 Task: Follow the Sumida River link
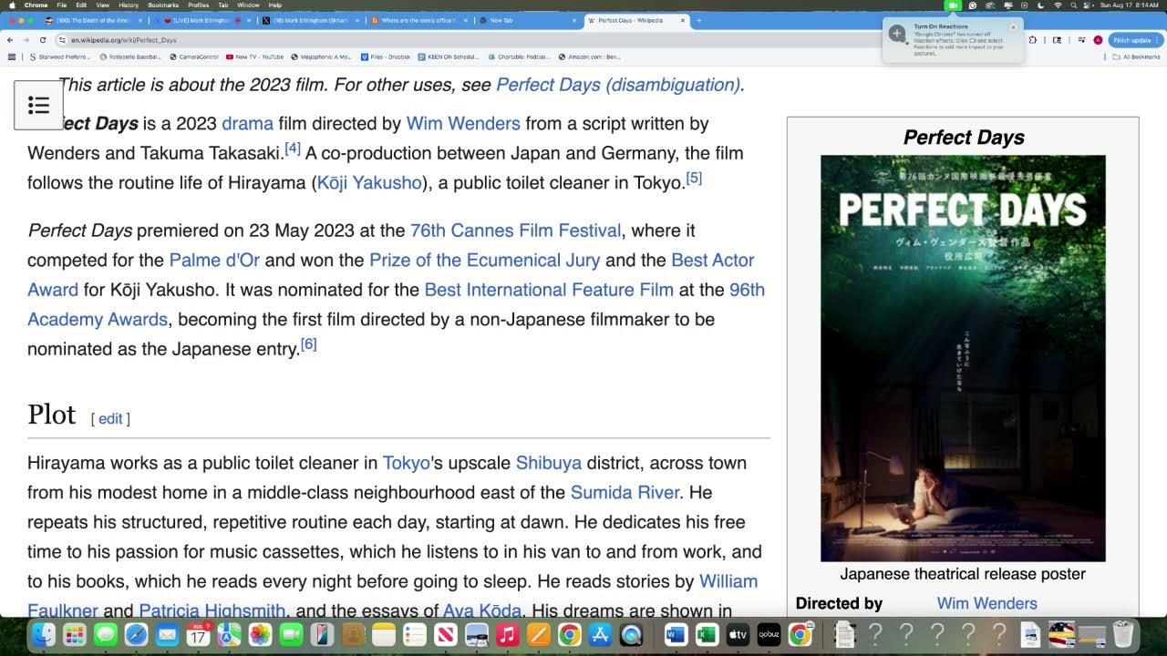coord(625,493)
